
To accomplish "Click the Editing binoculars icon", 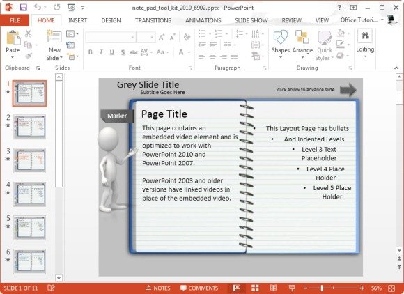I will [365, 36].
